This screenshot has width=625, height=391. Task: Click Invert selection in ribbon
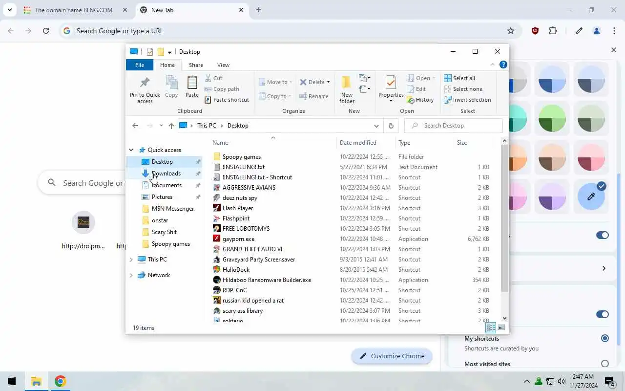click(x=467, y=100)
